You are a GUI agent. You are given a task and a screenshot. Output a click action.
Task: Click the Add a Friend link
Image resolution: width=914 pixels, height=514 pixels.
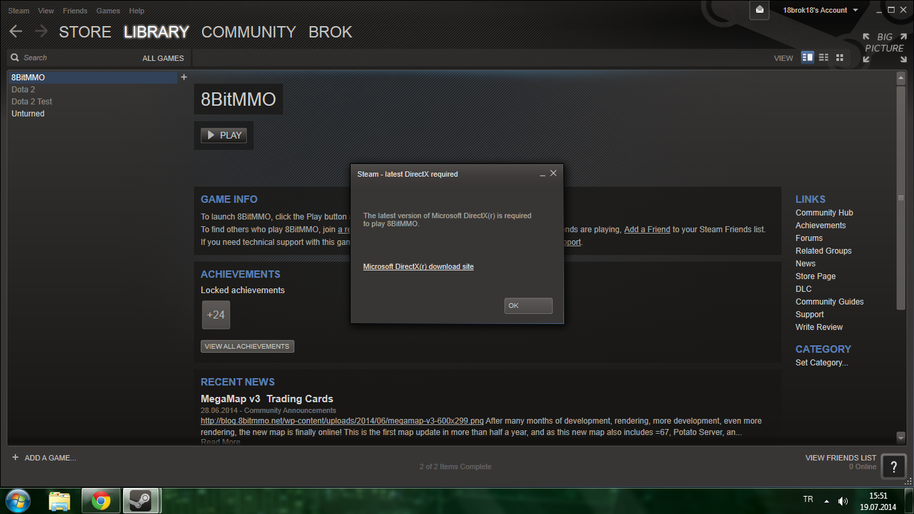647,229
